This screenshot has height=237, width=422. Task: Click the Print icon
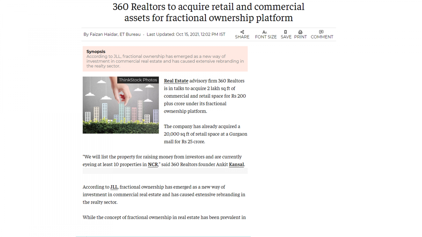(x=300, y=32)
